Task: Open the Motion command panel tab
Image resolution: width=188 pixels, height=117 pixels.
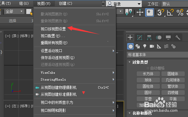Action: [159, 38]
